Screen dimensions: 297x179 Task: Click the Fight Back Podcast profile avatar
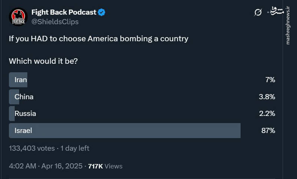pos(18,17)
